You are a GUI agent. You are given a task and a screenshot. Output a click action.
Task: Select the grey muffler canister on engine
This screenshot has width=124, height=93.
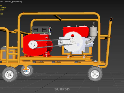(93, 32)
